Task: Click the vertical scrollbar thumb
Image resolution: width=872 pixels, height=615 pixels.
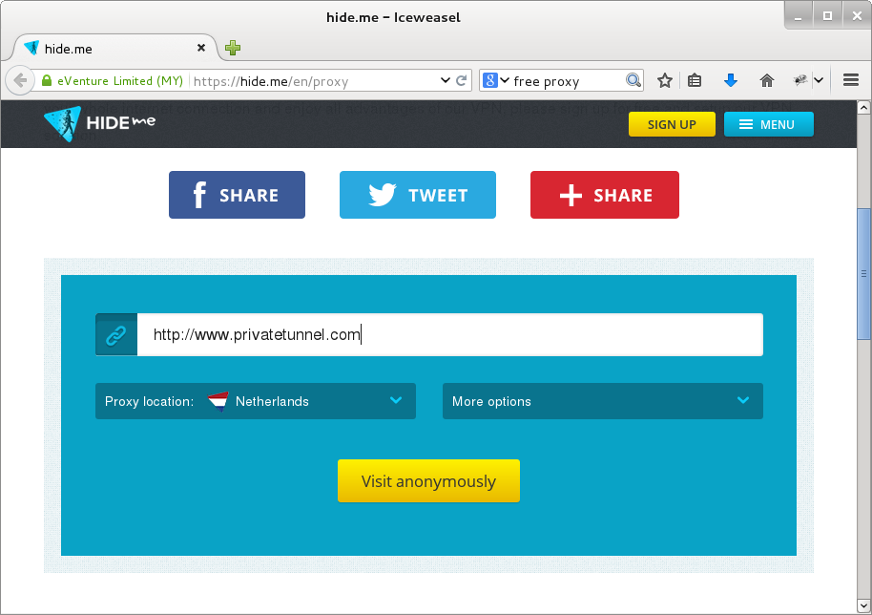Action: click(863, 274)
